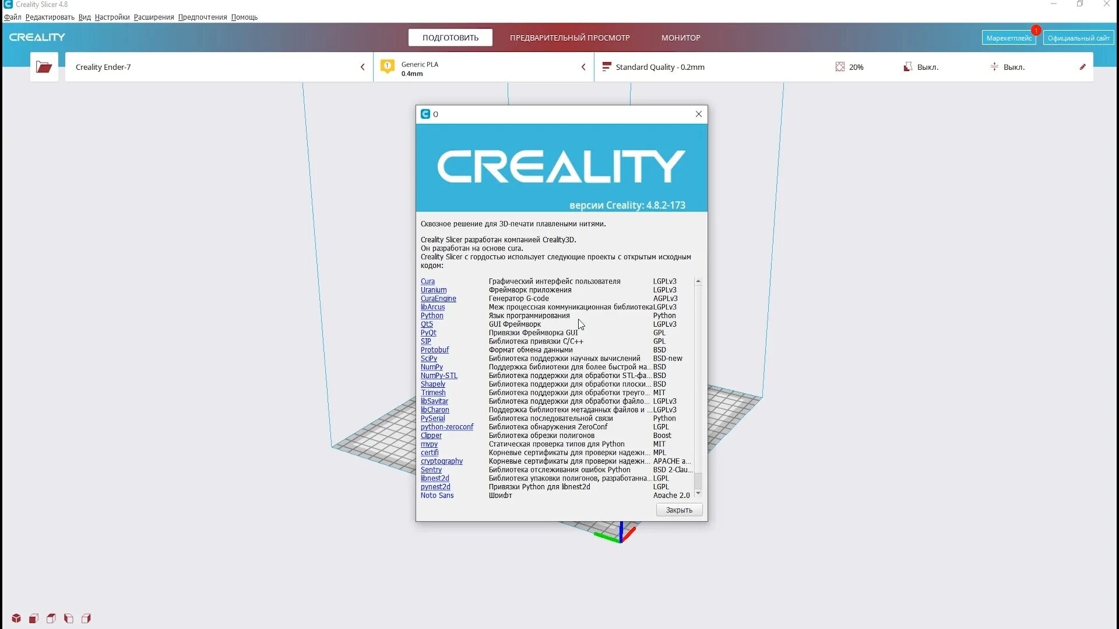Click the build plate adhesion icon
Viewport: 1119px width, 629px height.
click(994, 67)
